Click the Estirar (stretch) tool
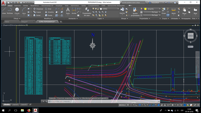 point(37,15)
